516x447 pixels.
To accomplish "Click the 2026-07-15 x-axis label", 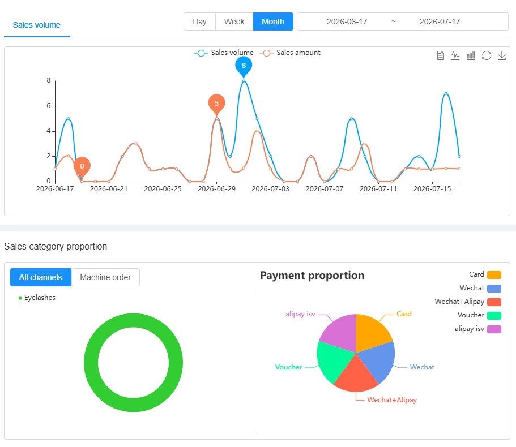I will [432, 189].
